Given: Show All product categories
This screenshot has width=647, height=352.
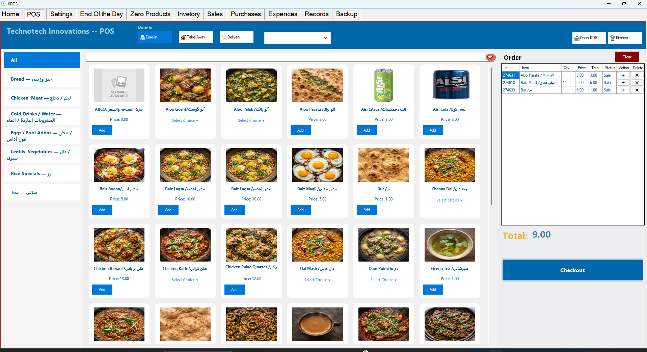Looking at the screenshot, I should click(42, 60).
